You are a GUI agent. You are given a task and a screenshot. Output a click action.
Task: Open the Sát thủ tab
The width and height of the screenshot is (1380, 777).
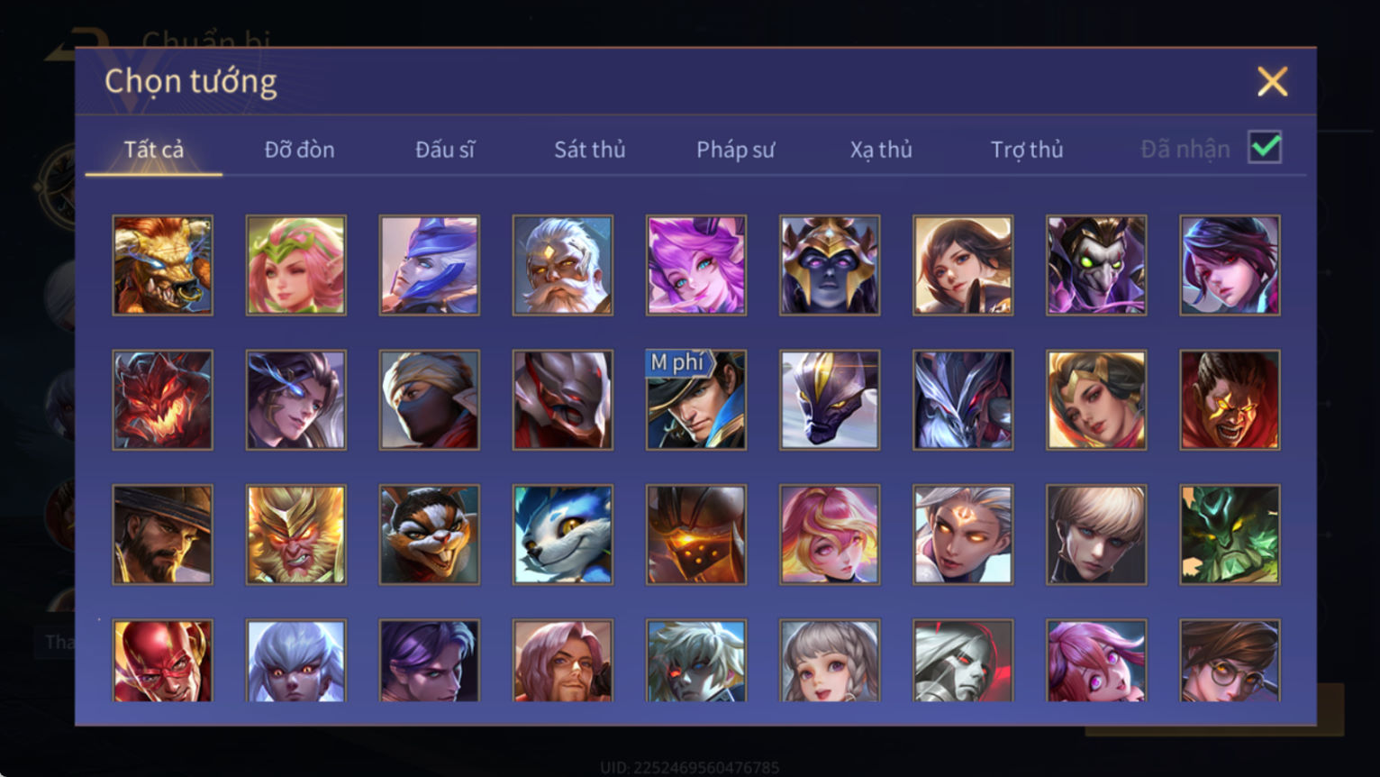pos(590,150)
